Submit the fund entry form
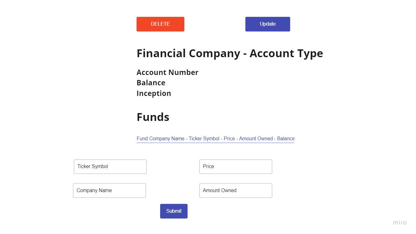Screen dimensions: 416x234 (x=174, y=211)
